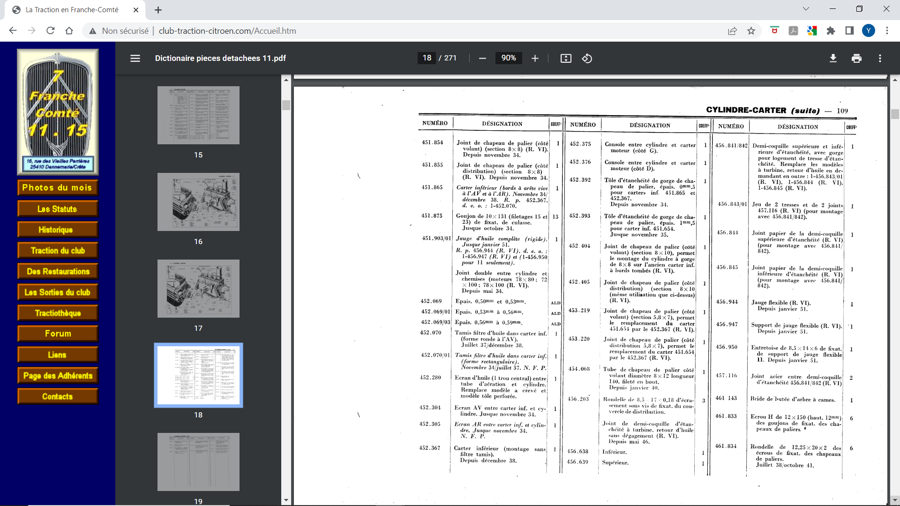
Task: Click the Forum button
Action: coord(58,334)
